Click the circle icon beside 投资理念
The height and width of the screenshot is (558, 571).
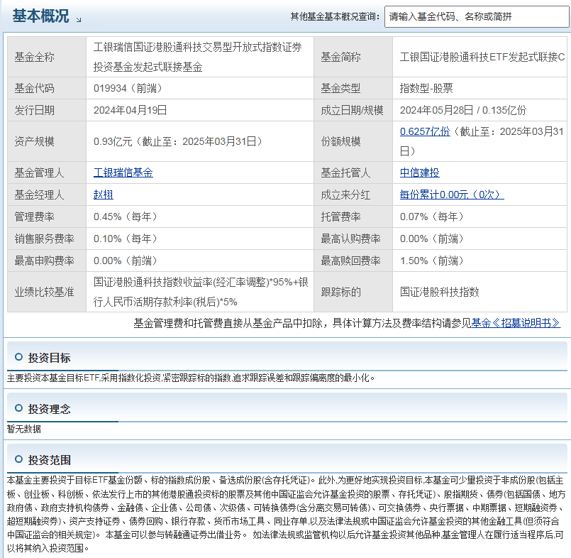[18, 408]
